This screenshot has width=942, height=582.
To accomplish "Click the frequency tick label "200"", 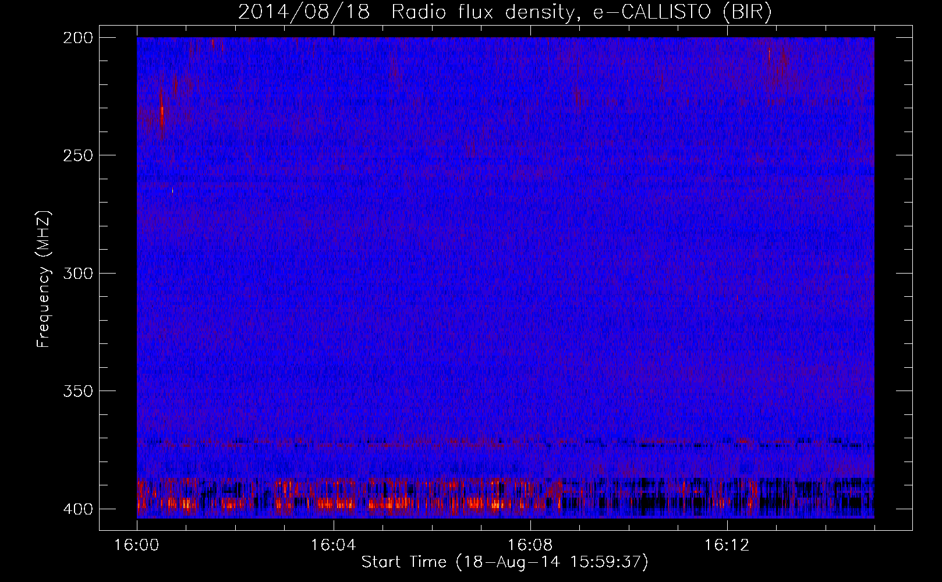I will pyautogui.click(x=77, y=38).
